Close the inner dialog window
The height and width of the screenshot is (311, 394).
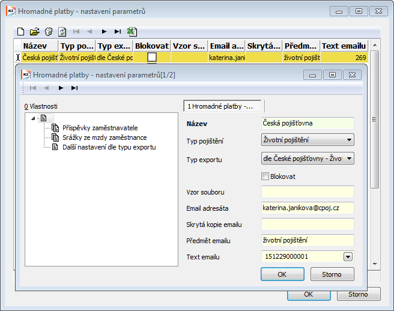[x=353, y=75]
